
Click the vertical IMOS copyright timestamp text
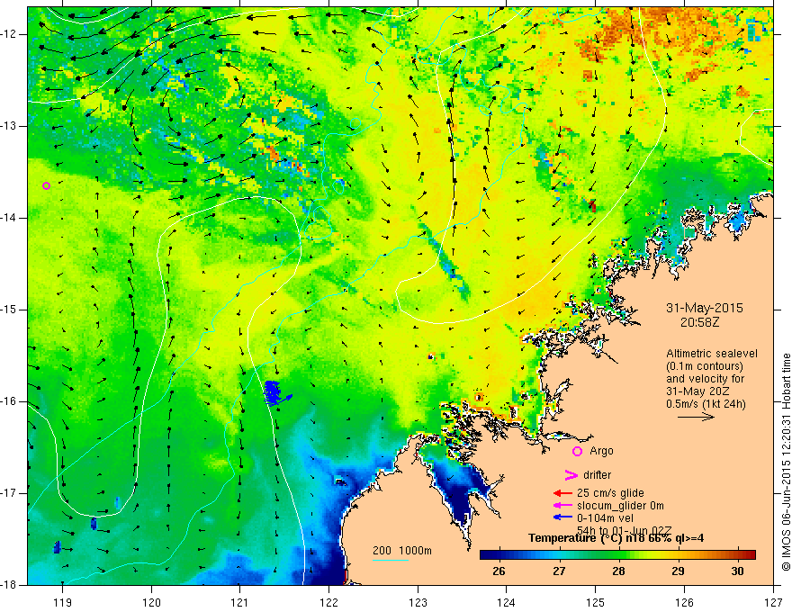pos(786,462)
